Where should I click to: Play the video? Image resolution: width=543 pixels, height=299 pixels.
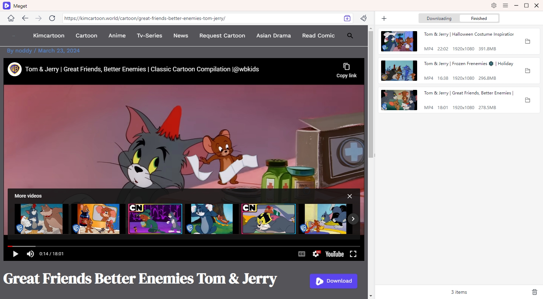15,254
